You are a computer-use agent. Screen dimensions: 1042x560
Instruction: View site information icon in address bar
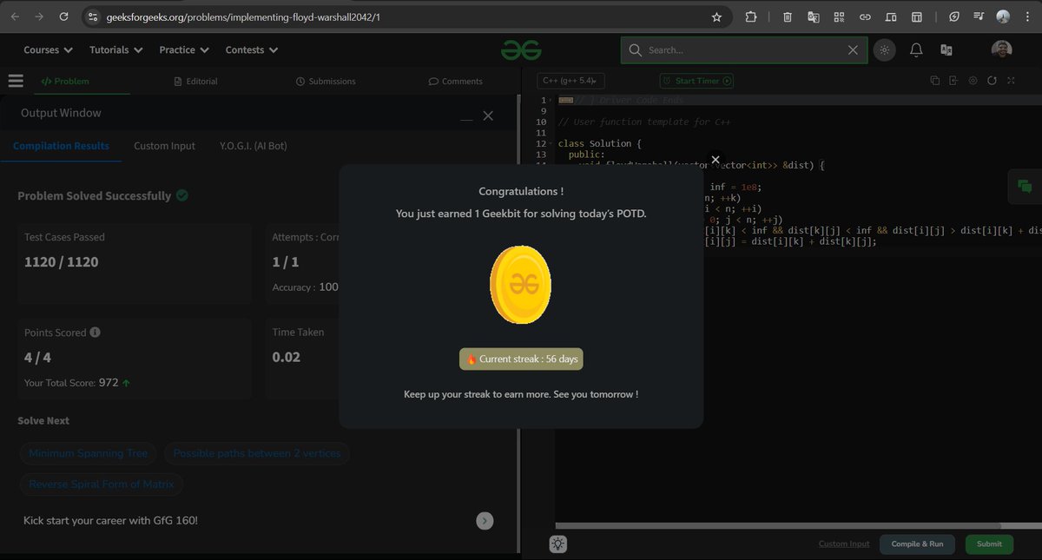click(x=93, y=16)
